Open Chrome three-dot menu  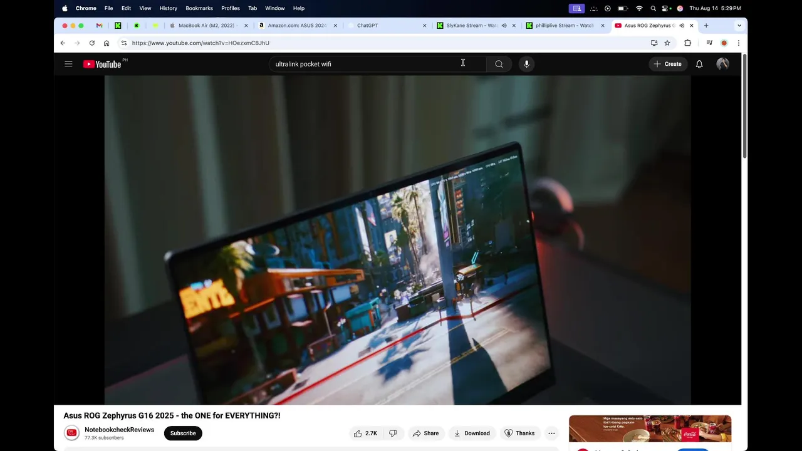(738, 43)
